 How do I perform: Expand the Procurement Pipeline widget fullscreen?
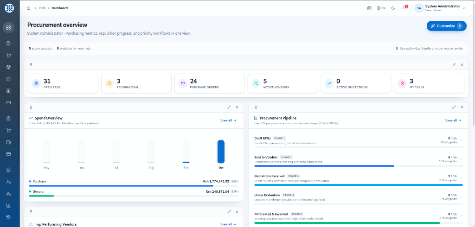coord(454,107)
